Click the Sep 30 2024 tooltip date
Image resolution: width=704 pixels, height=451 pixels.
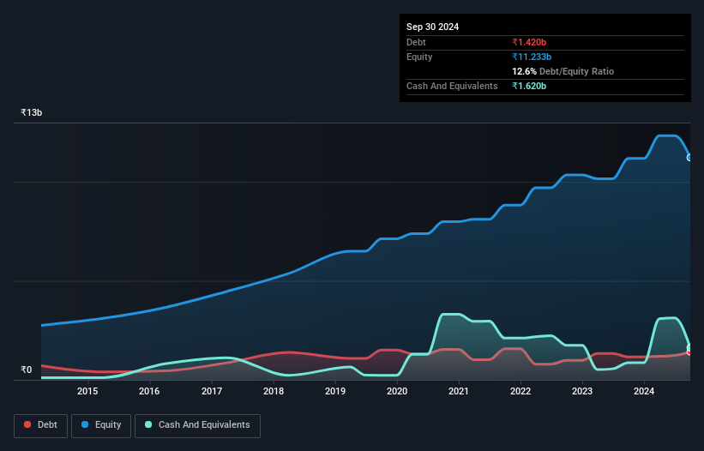coord(432,27)
